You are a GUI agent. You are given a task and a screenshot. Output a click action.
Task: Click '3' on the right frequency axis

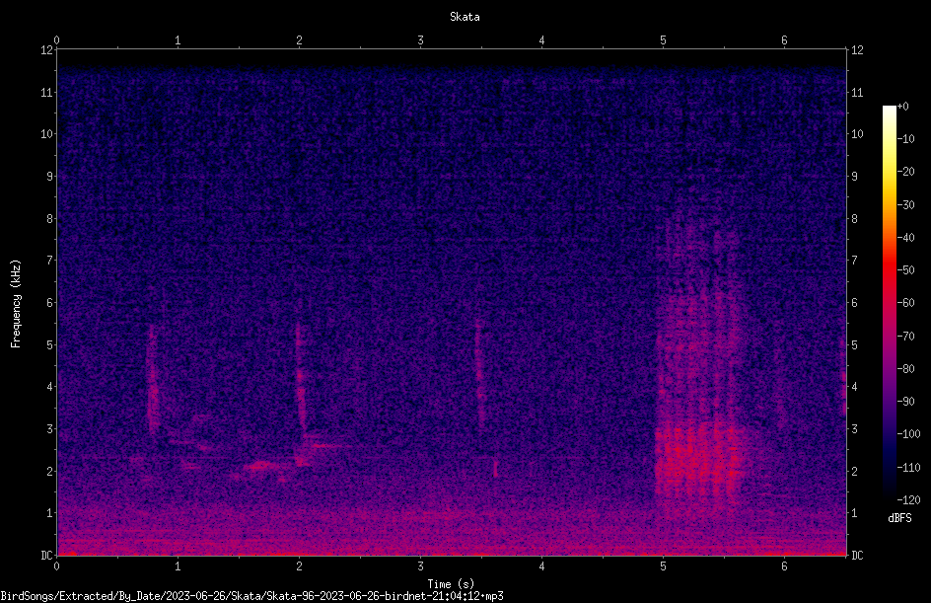click(855, 429)
